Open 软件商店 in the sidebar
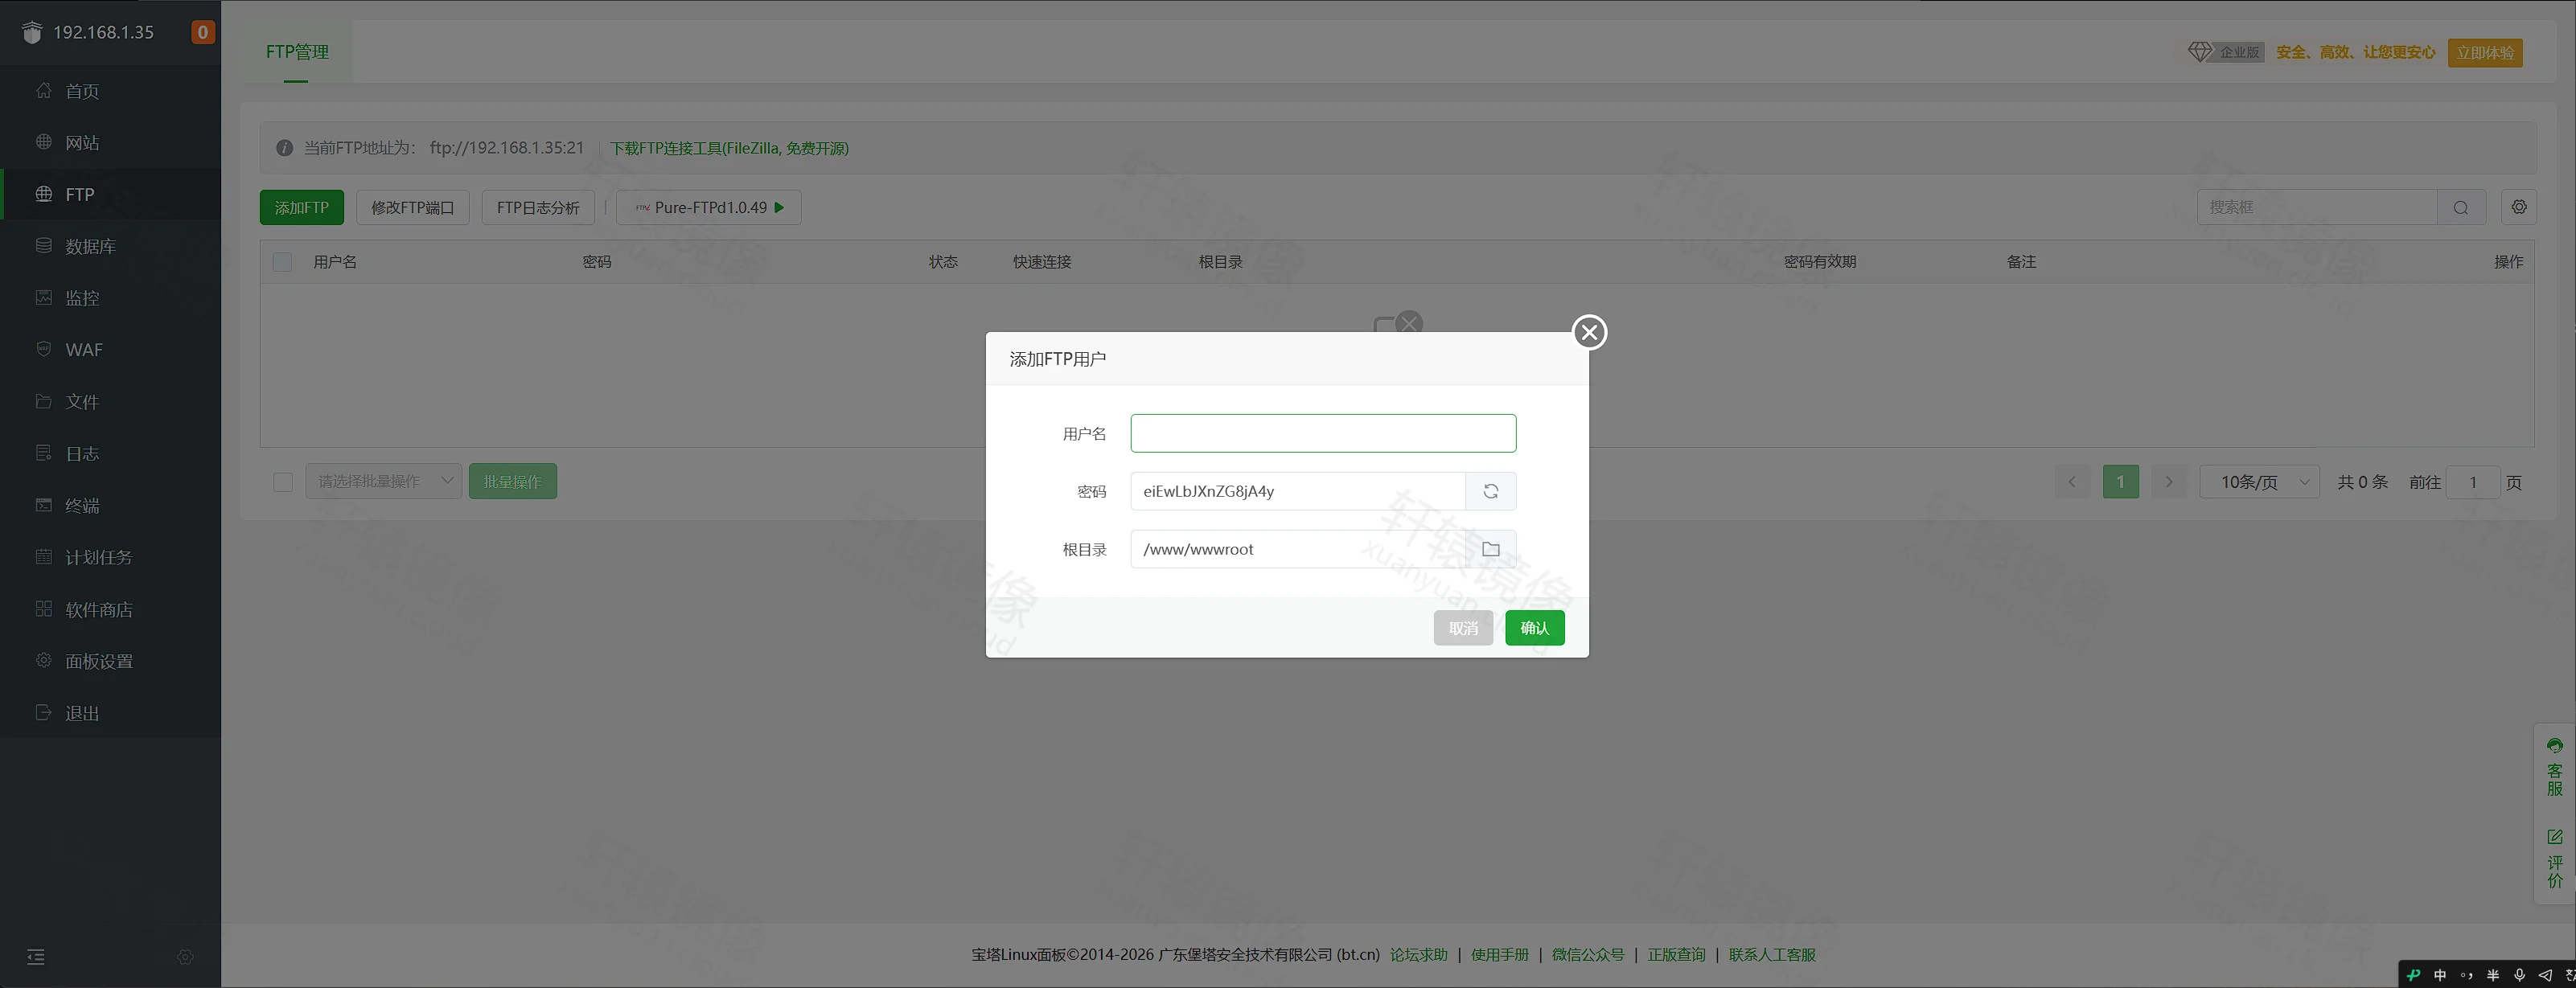 coord(110,609)
